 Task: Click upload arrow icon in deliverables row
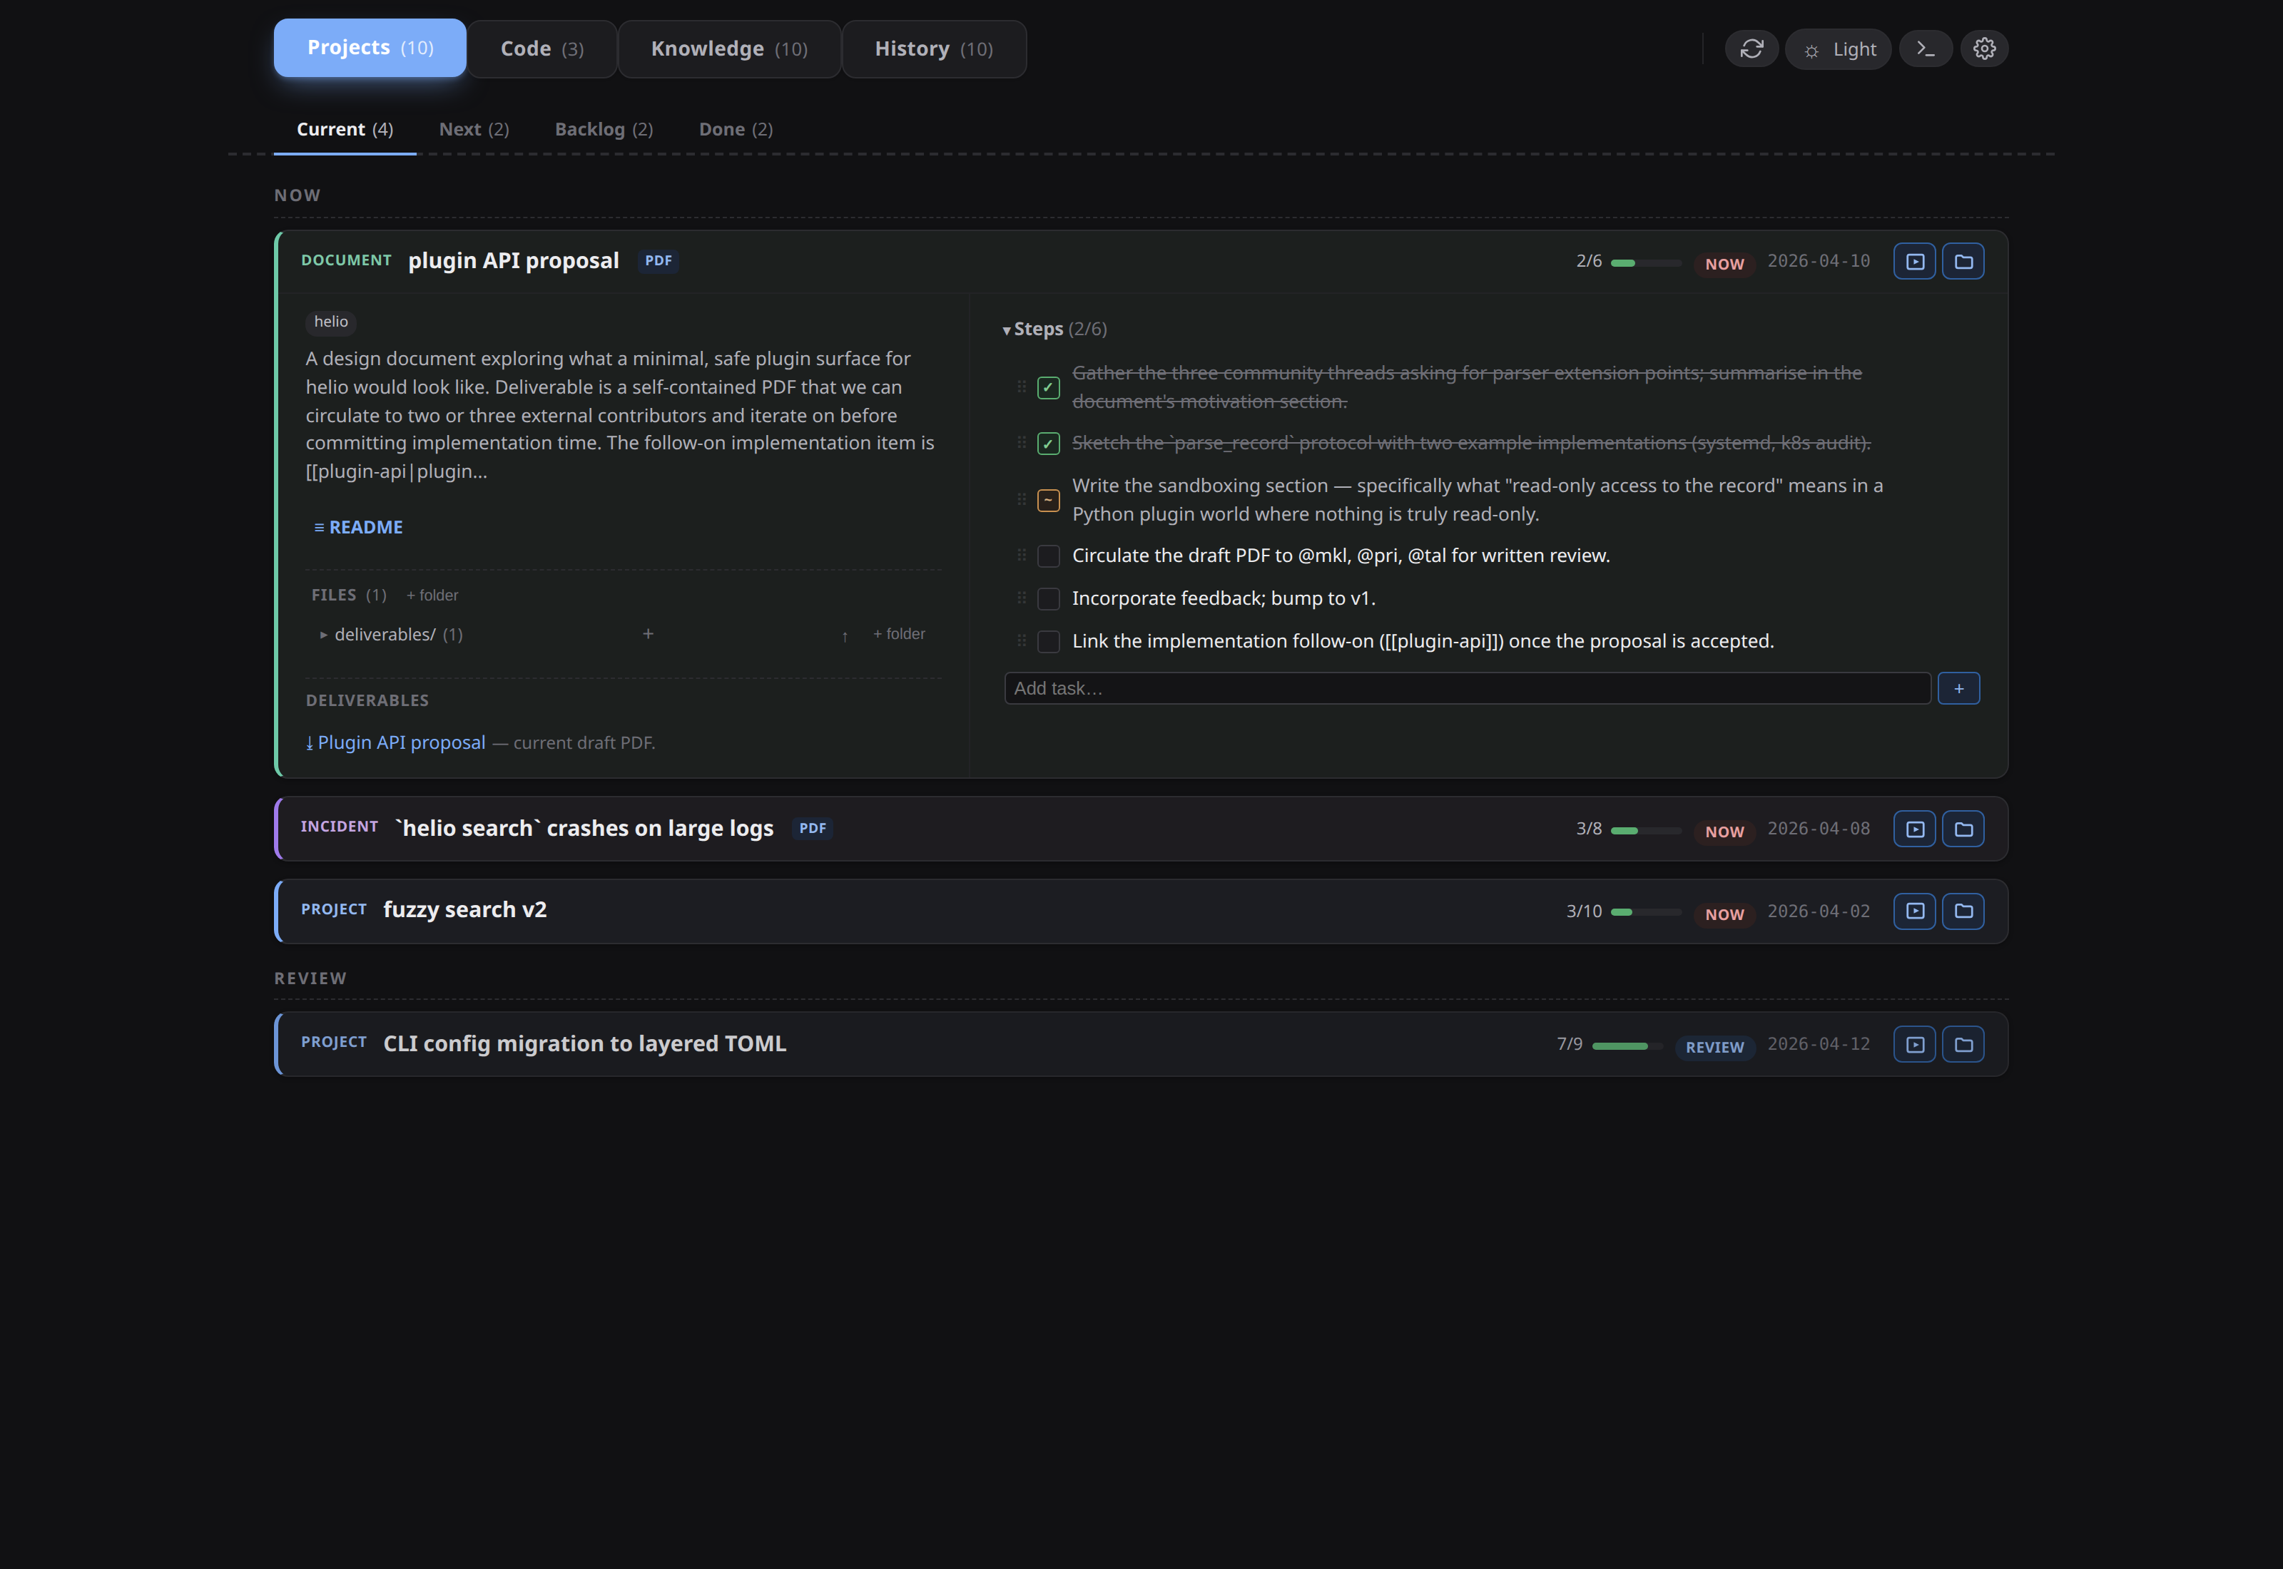tap(845, 636)
